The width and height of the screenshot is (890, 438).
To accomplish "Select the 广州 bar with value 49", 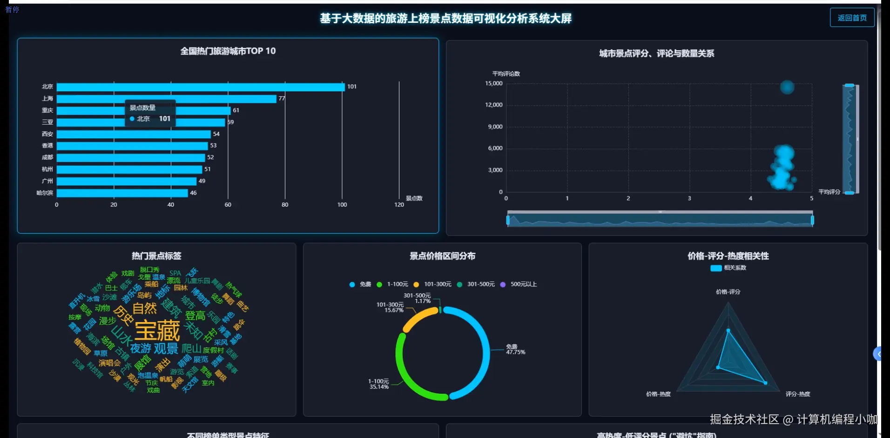I will tap(127, 181).
